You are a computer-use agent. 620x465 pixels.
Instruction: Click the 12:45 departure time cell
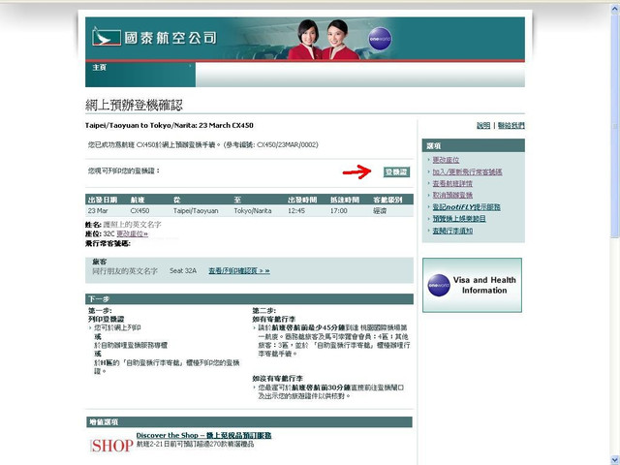click(296, 211)
